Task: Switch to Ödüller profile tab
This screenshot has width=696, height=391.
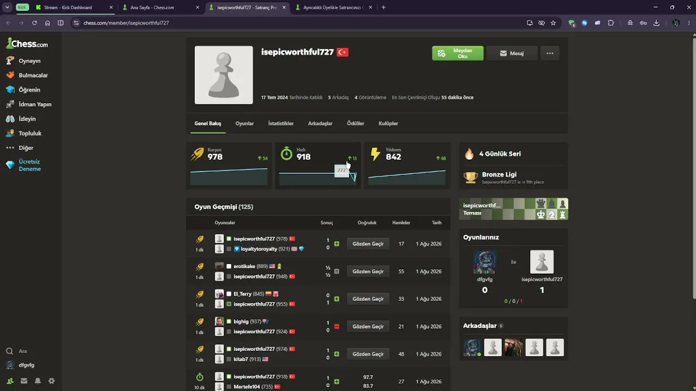Action: tap(356, 123)
